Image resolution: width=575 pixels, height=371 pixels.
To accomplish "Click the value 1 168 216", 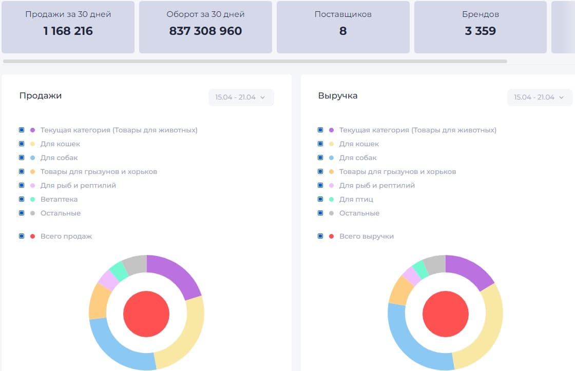I will (68, 31).
